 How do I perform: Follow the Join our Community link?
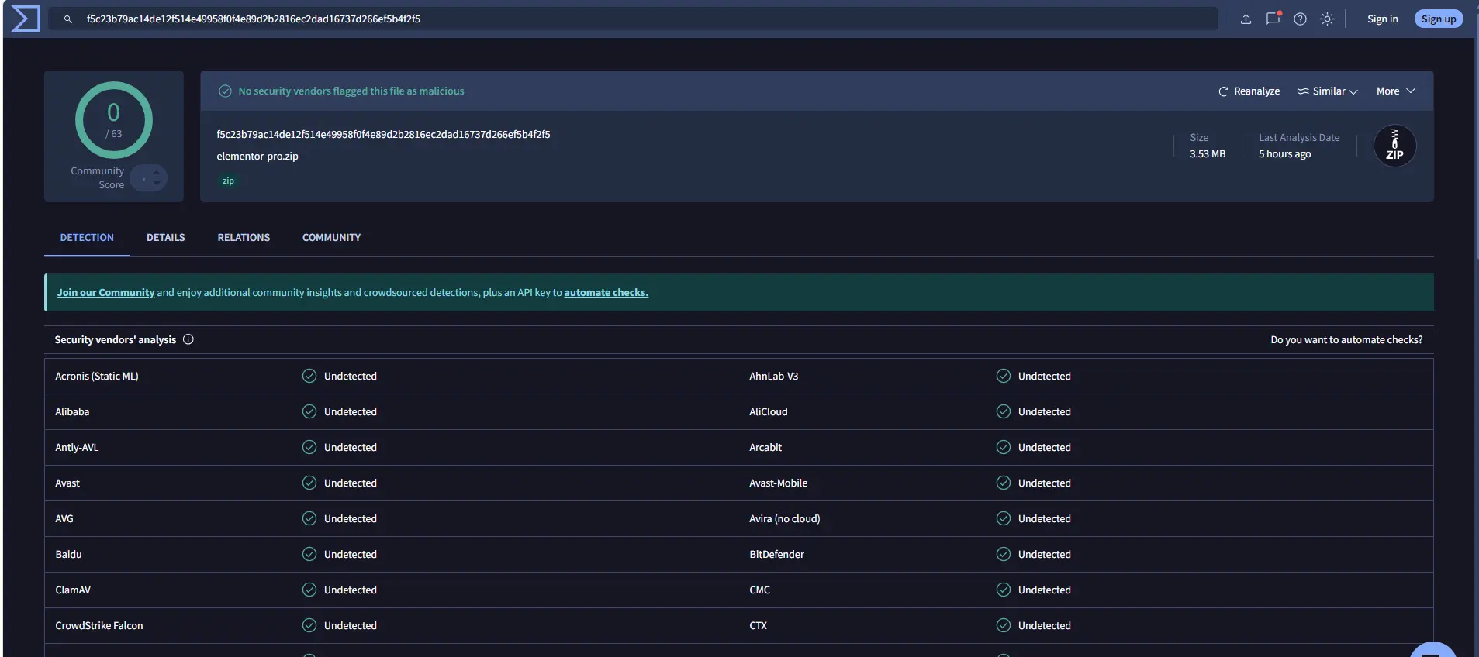pos(105,293)
